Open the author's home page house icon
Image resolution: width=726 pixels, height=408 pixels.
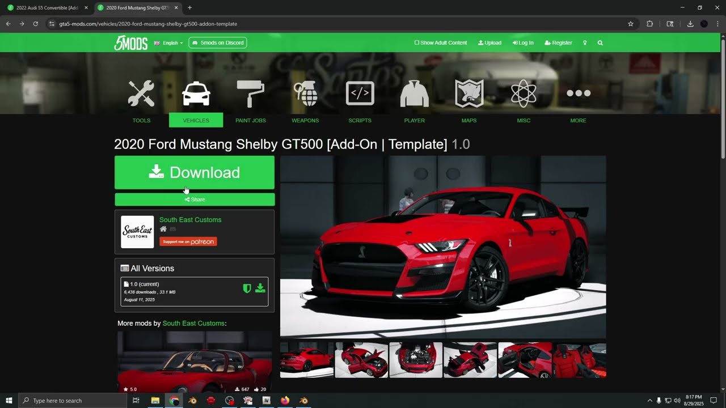pos(163,229)
